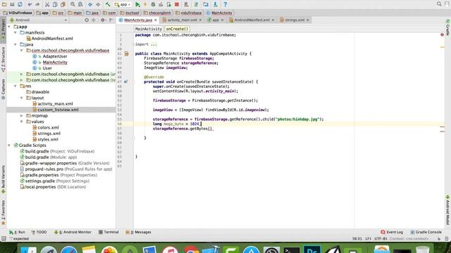The height and width of the screenshot is (253, 451).
Task: Select MainActivity class in project tree
Action: coord(55,63)
